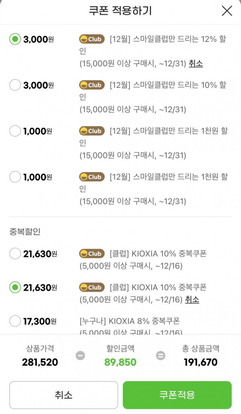Tap the 취소 cancel button at the bottom
Image resolution: width=241 pixels, height=414 pixels.
63,395
